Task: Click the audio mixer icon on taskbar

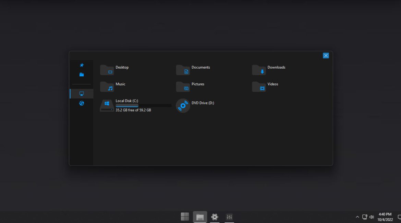Action: click(229, 217)
